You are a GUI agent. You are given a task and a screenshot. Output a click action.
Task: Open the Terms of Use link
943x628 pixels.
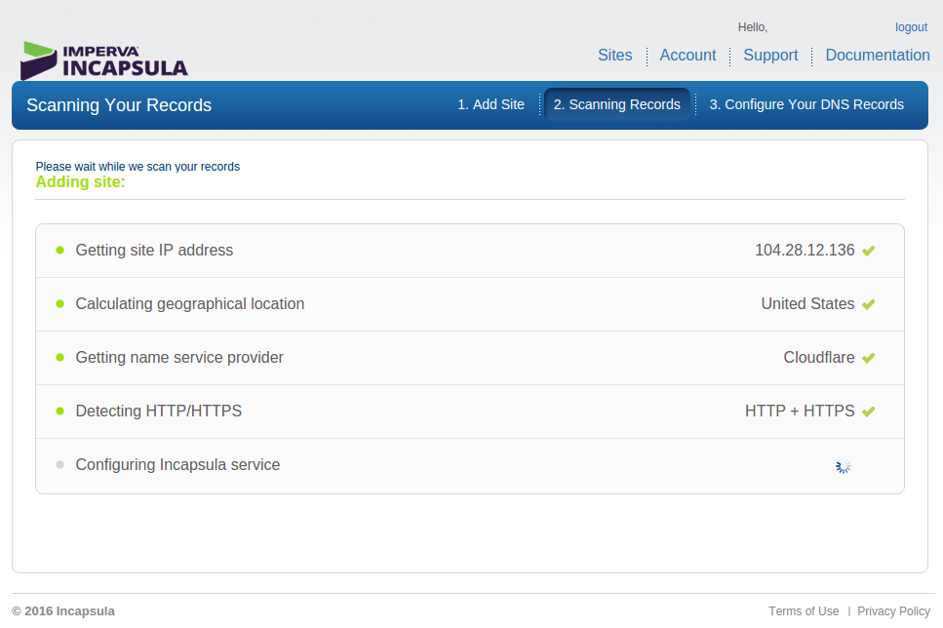click(803, 611)
